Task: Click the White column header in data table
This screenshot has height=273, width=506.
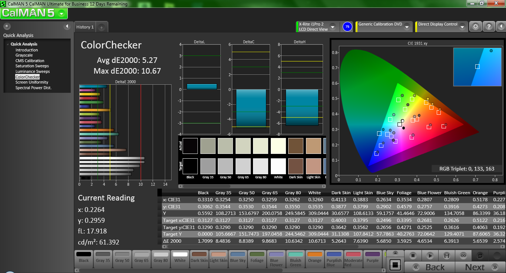Action: pyautogui.click(x=314, y=193)
